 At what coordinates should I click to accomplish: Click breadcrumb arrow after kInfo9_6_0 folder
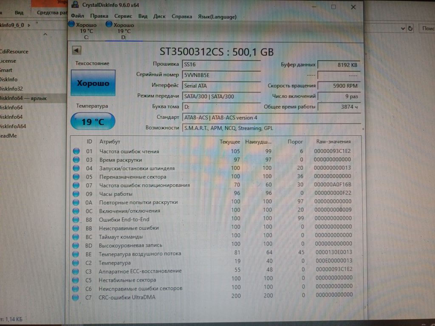pos(29,25)
